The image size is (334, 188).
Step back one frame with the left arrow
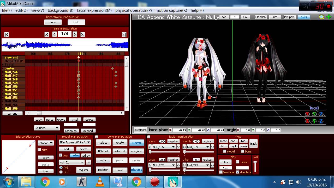(x=55, y=34)
